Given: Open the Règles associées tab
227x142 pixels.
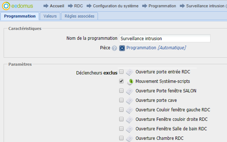Looking at the screenshot, I should click(x=79, y=16).
